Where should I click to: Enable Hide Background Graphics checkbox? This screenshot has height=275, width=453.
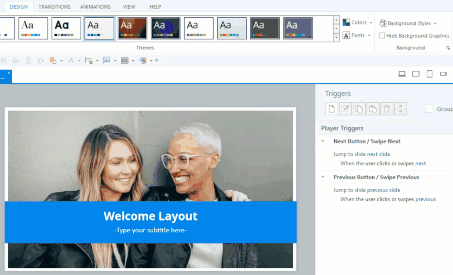tap(382, 36)
